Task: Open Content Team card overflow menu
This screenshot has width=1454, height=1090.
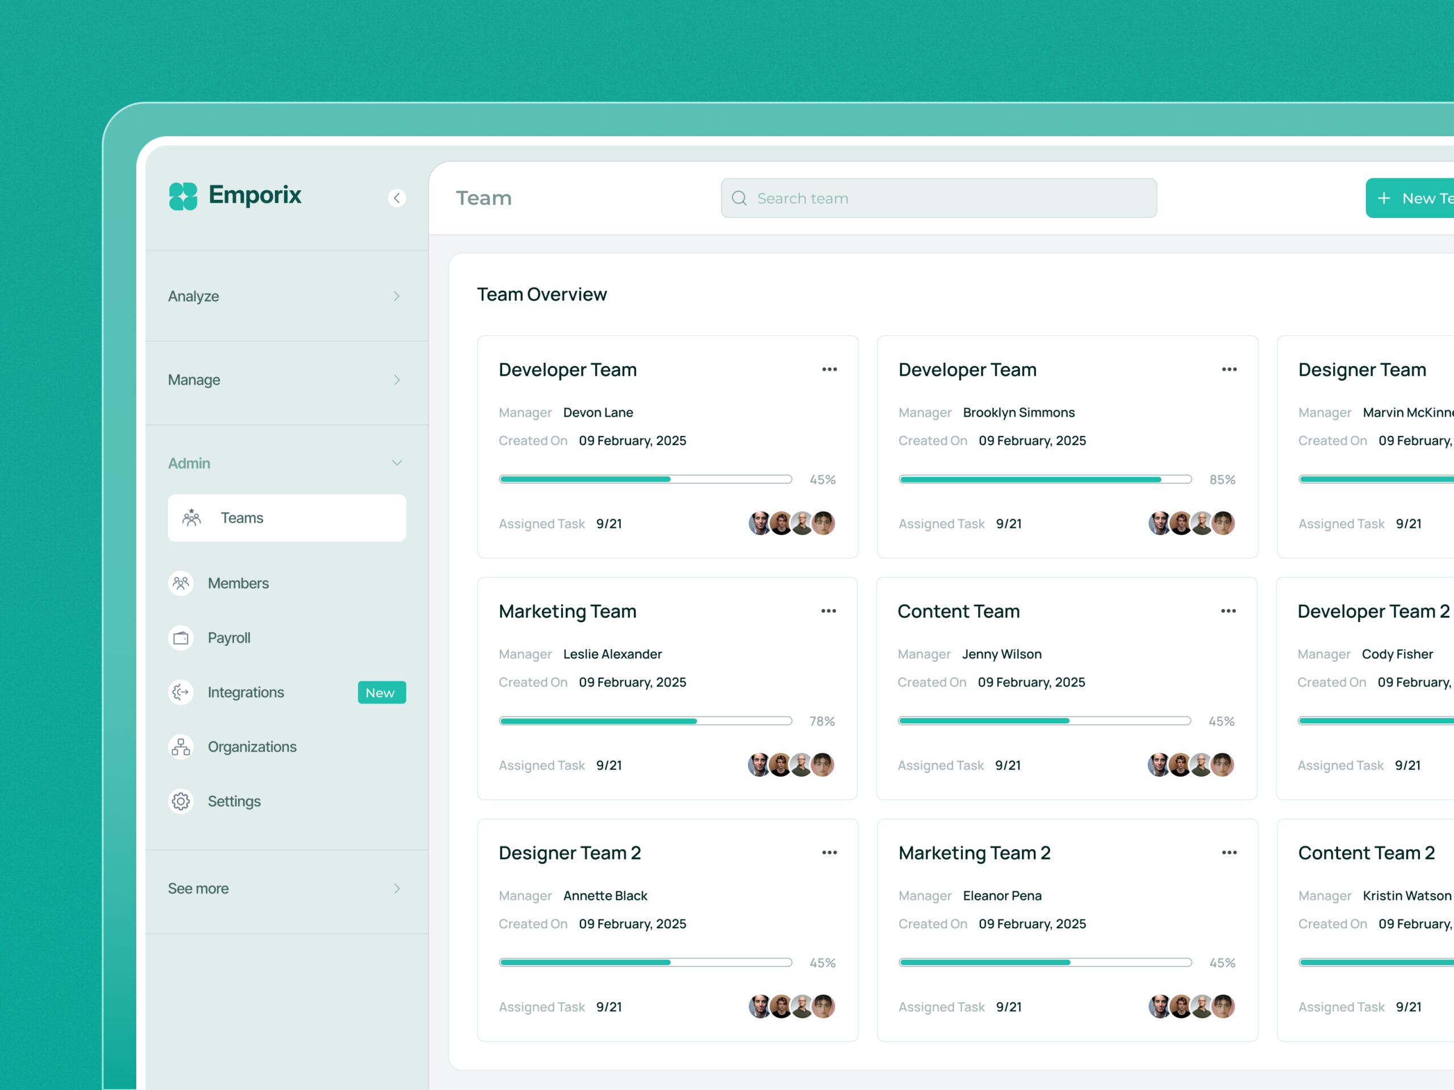Action: click(x=1229, y=611)
